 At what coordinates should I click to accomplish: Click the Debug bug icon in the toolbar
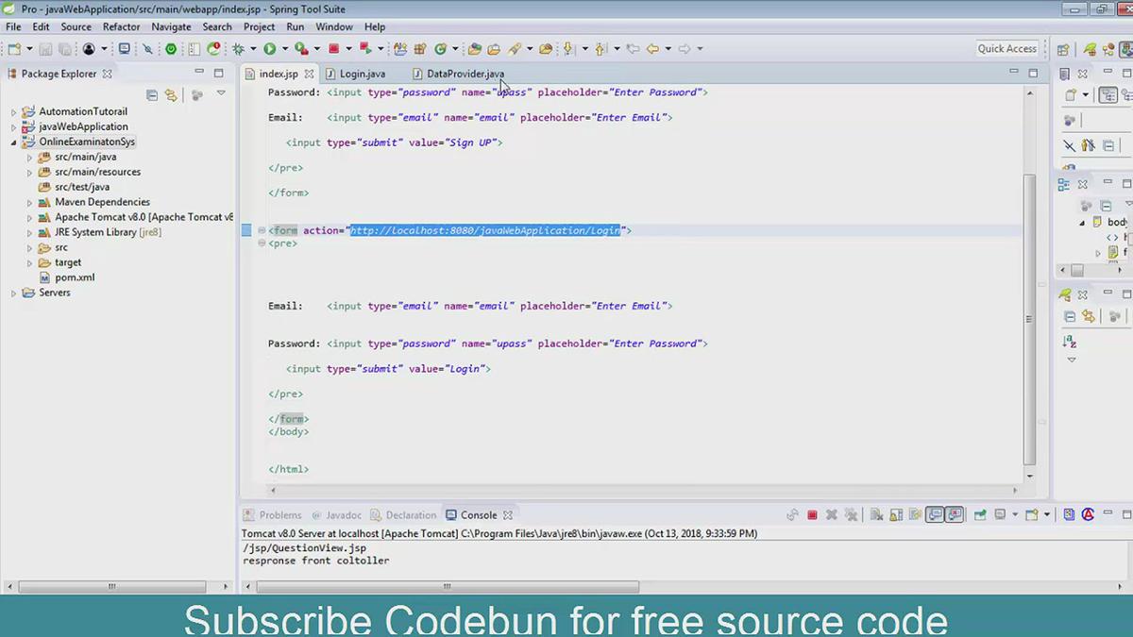(239, 49)
